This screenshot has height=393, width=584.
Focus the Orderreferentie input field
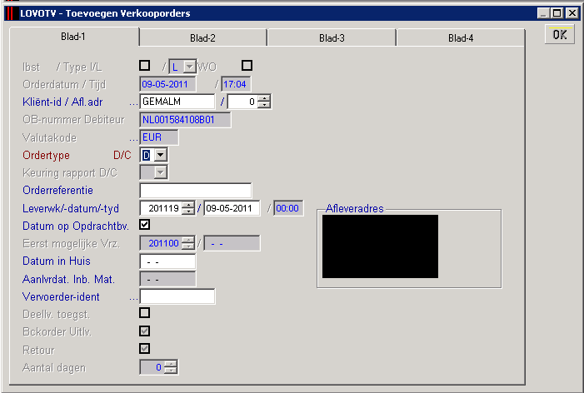tap(196, 190)
